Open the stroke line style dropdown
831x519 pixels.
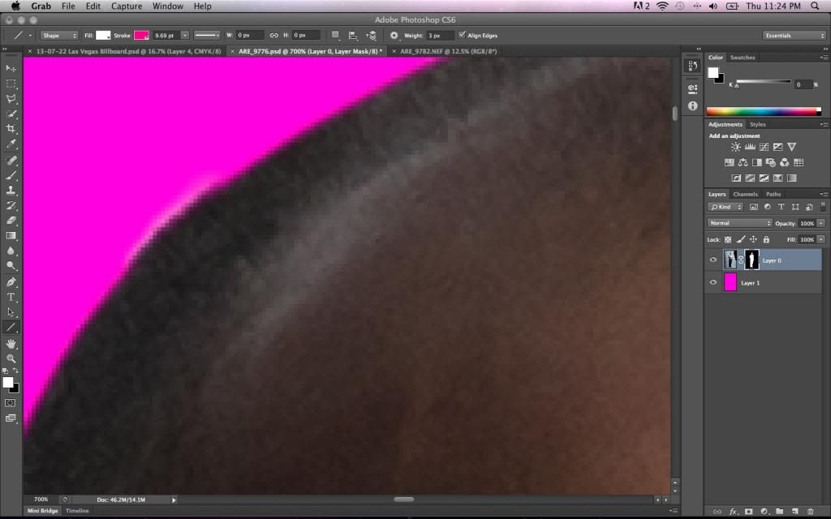click(x=207, y=36)
